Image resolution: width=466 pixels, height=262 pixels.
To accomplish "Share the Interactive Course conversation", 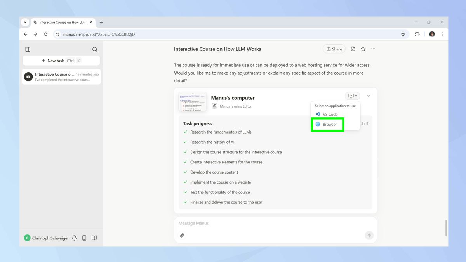I will pos(334,49).
